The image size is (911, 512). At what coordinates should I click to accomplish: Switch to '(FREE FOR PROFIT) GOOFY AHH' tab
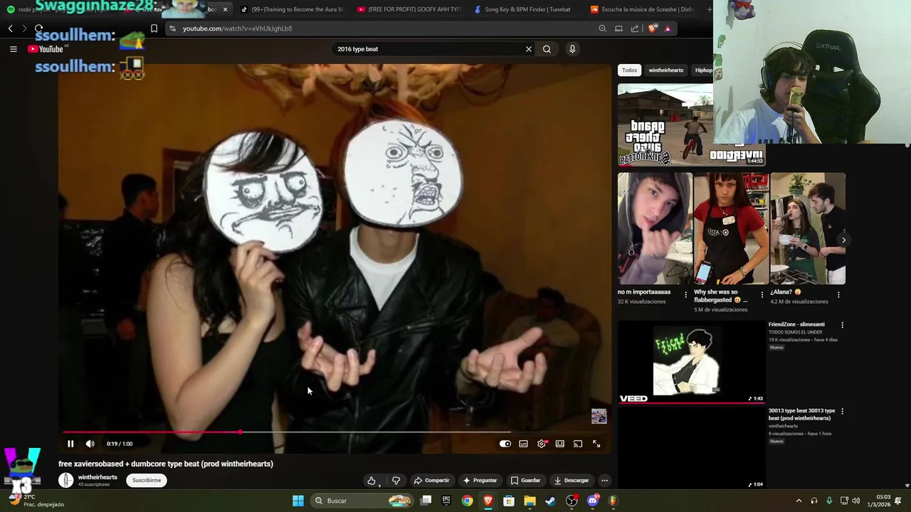point(409,9)
